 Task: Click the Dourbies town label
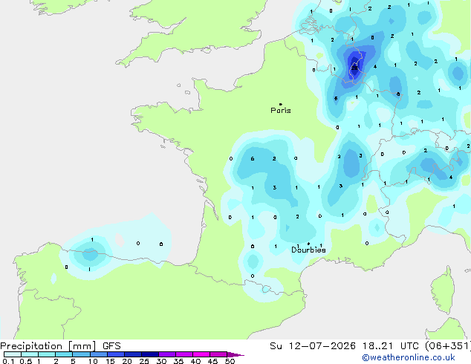pyautogui.click(x=308, y=250)
